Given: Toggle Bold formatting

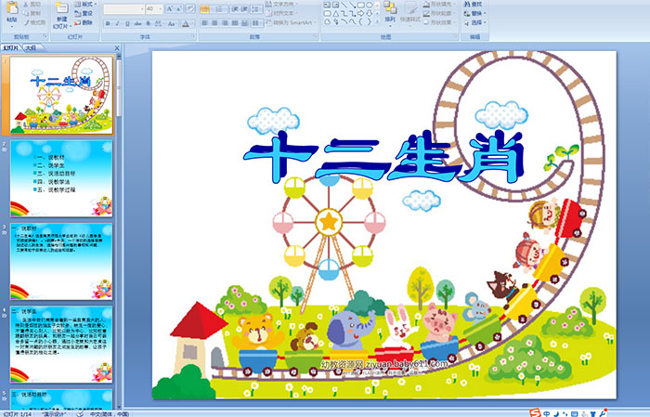Looking at the screenshot, I should click(x=108, y=23).
